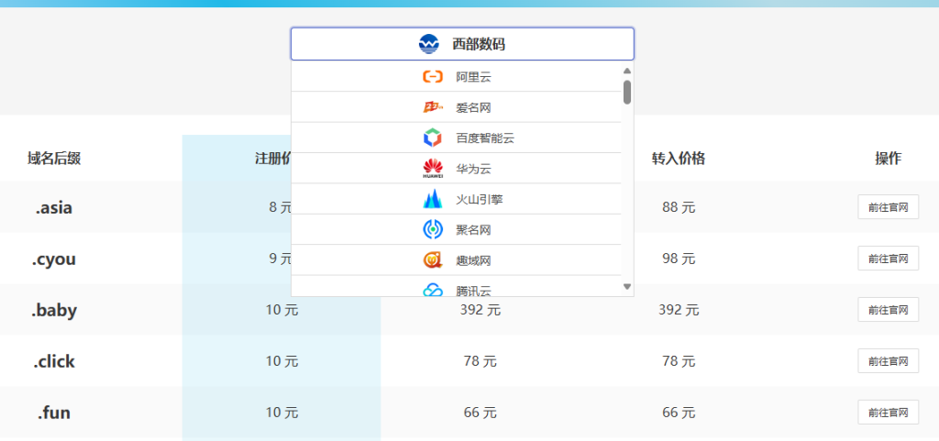This screenshot has width=939, height=441.
Task: Go to official site for .cyou
Action: (888, 259)
